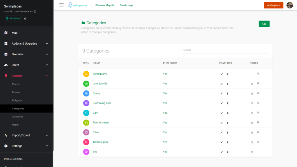This screenshot has height=167, width=297.
Task: Click the Thermal pool pink icon
Action: click(x=86, y=142)
